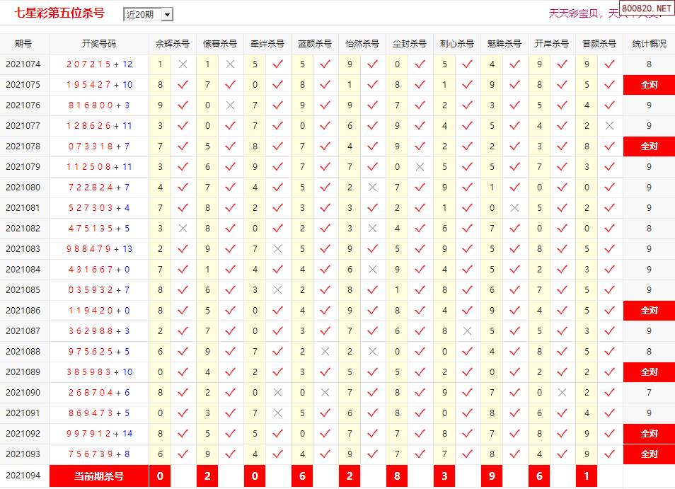Click the X mark in row 2021076
675x489 pixels.
coord(231,105)
